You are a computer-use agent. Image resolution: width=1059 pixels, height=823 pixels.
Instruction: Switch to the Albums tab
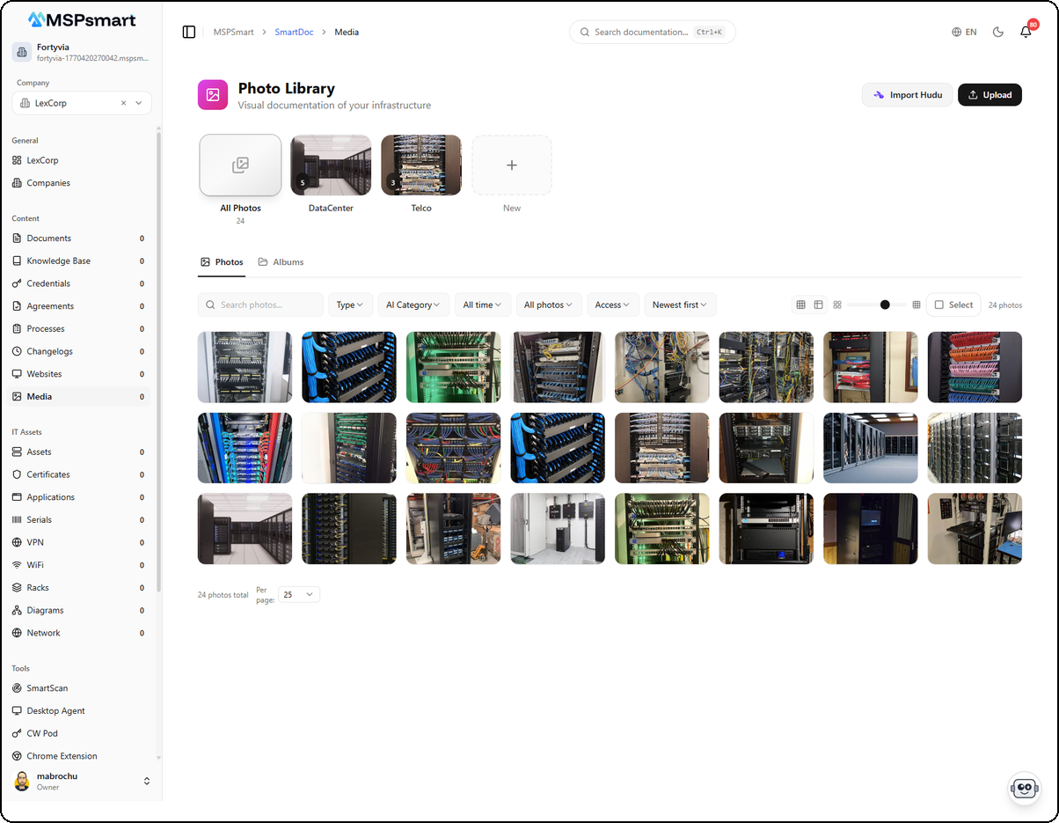point(281,261)
